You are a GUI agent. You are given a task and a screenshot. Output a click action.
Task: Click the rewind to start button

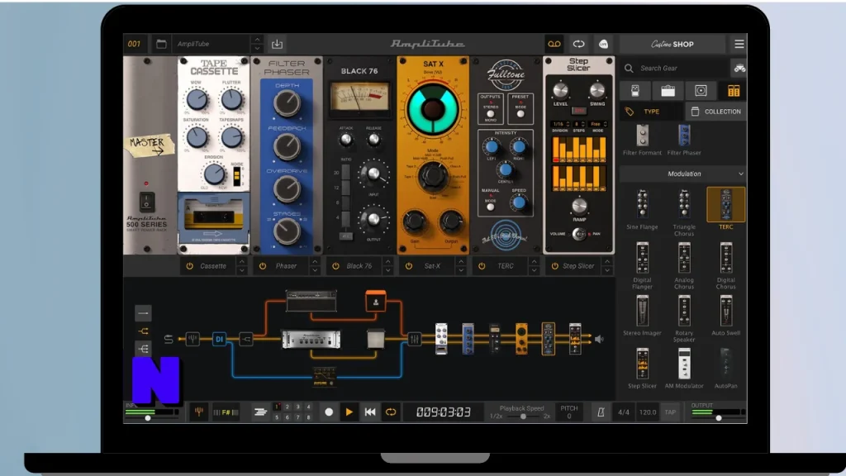(x=370, y=412)
